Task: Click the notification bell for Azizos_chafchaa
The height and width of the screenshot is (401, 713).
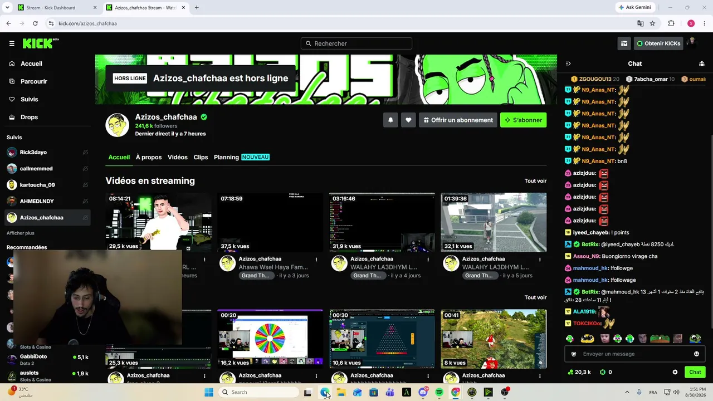Action: click(x=390, y=120)
